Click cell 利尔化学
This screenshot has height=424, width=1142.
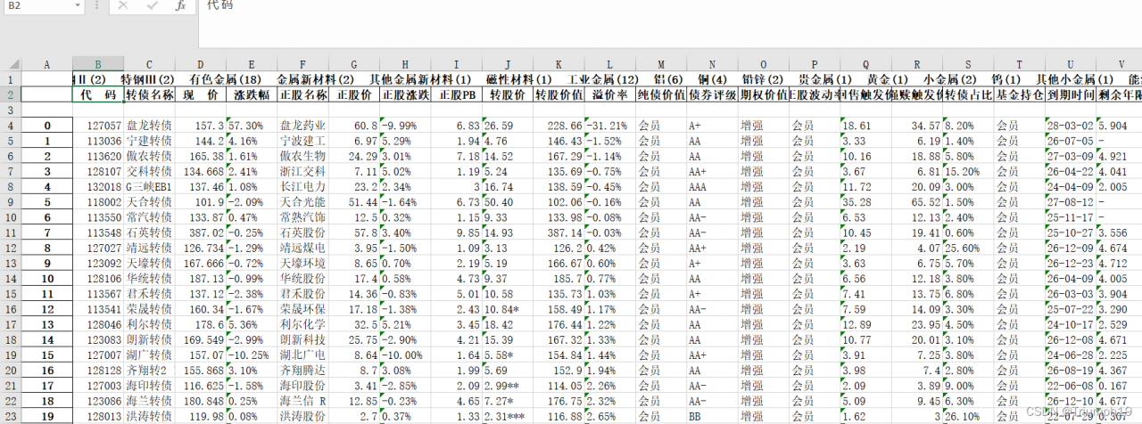pos(302,324)
